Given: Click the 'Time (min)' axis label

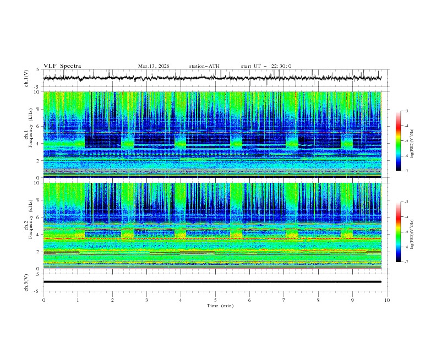Looking at the screenshot, I should tap(220, 306).
